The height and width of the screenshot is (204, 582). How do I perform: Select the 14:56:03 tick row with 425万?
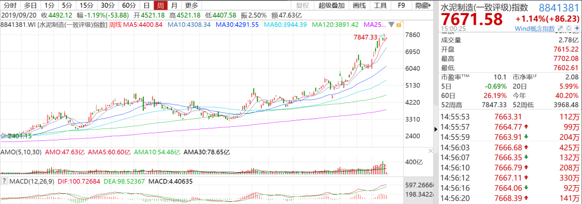(x=510, y=147)
